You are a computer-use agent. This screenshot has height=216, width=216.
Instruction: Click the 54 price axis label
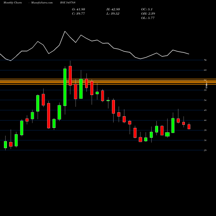205,100
